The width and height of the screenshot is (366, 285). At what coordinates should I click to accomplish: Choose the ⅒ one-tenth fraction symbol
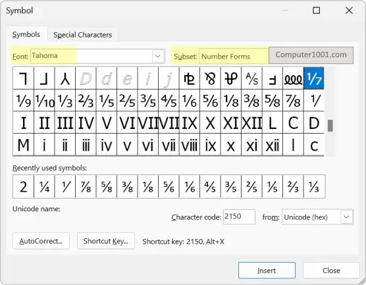(44, 100)
